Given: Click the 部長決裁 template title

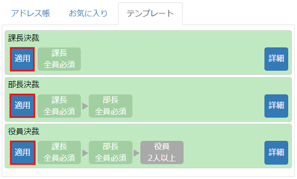Looking at the screenshot, I should pyautogui.click(x=24, y=85).
